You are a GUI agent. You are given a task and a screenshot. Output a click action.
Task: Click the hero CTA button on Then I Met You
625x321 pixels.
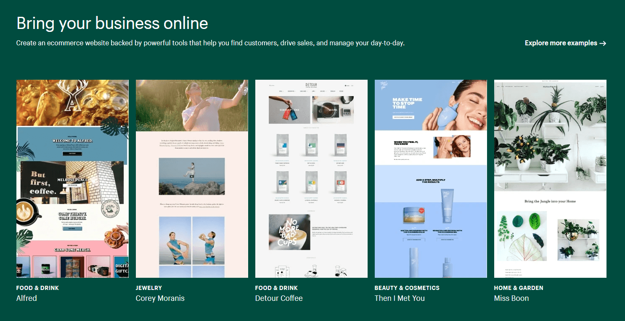(x=403, y=117)
